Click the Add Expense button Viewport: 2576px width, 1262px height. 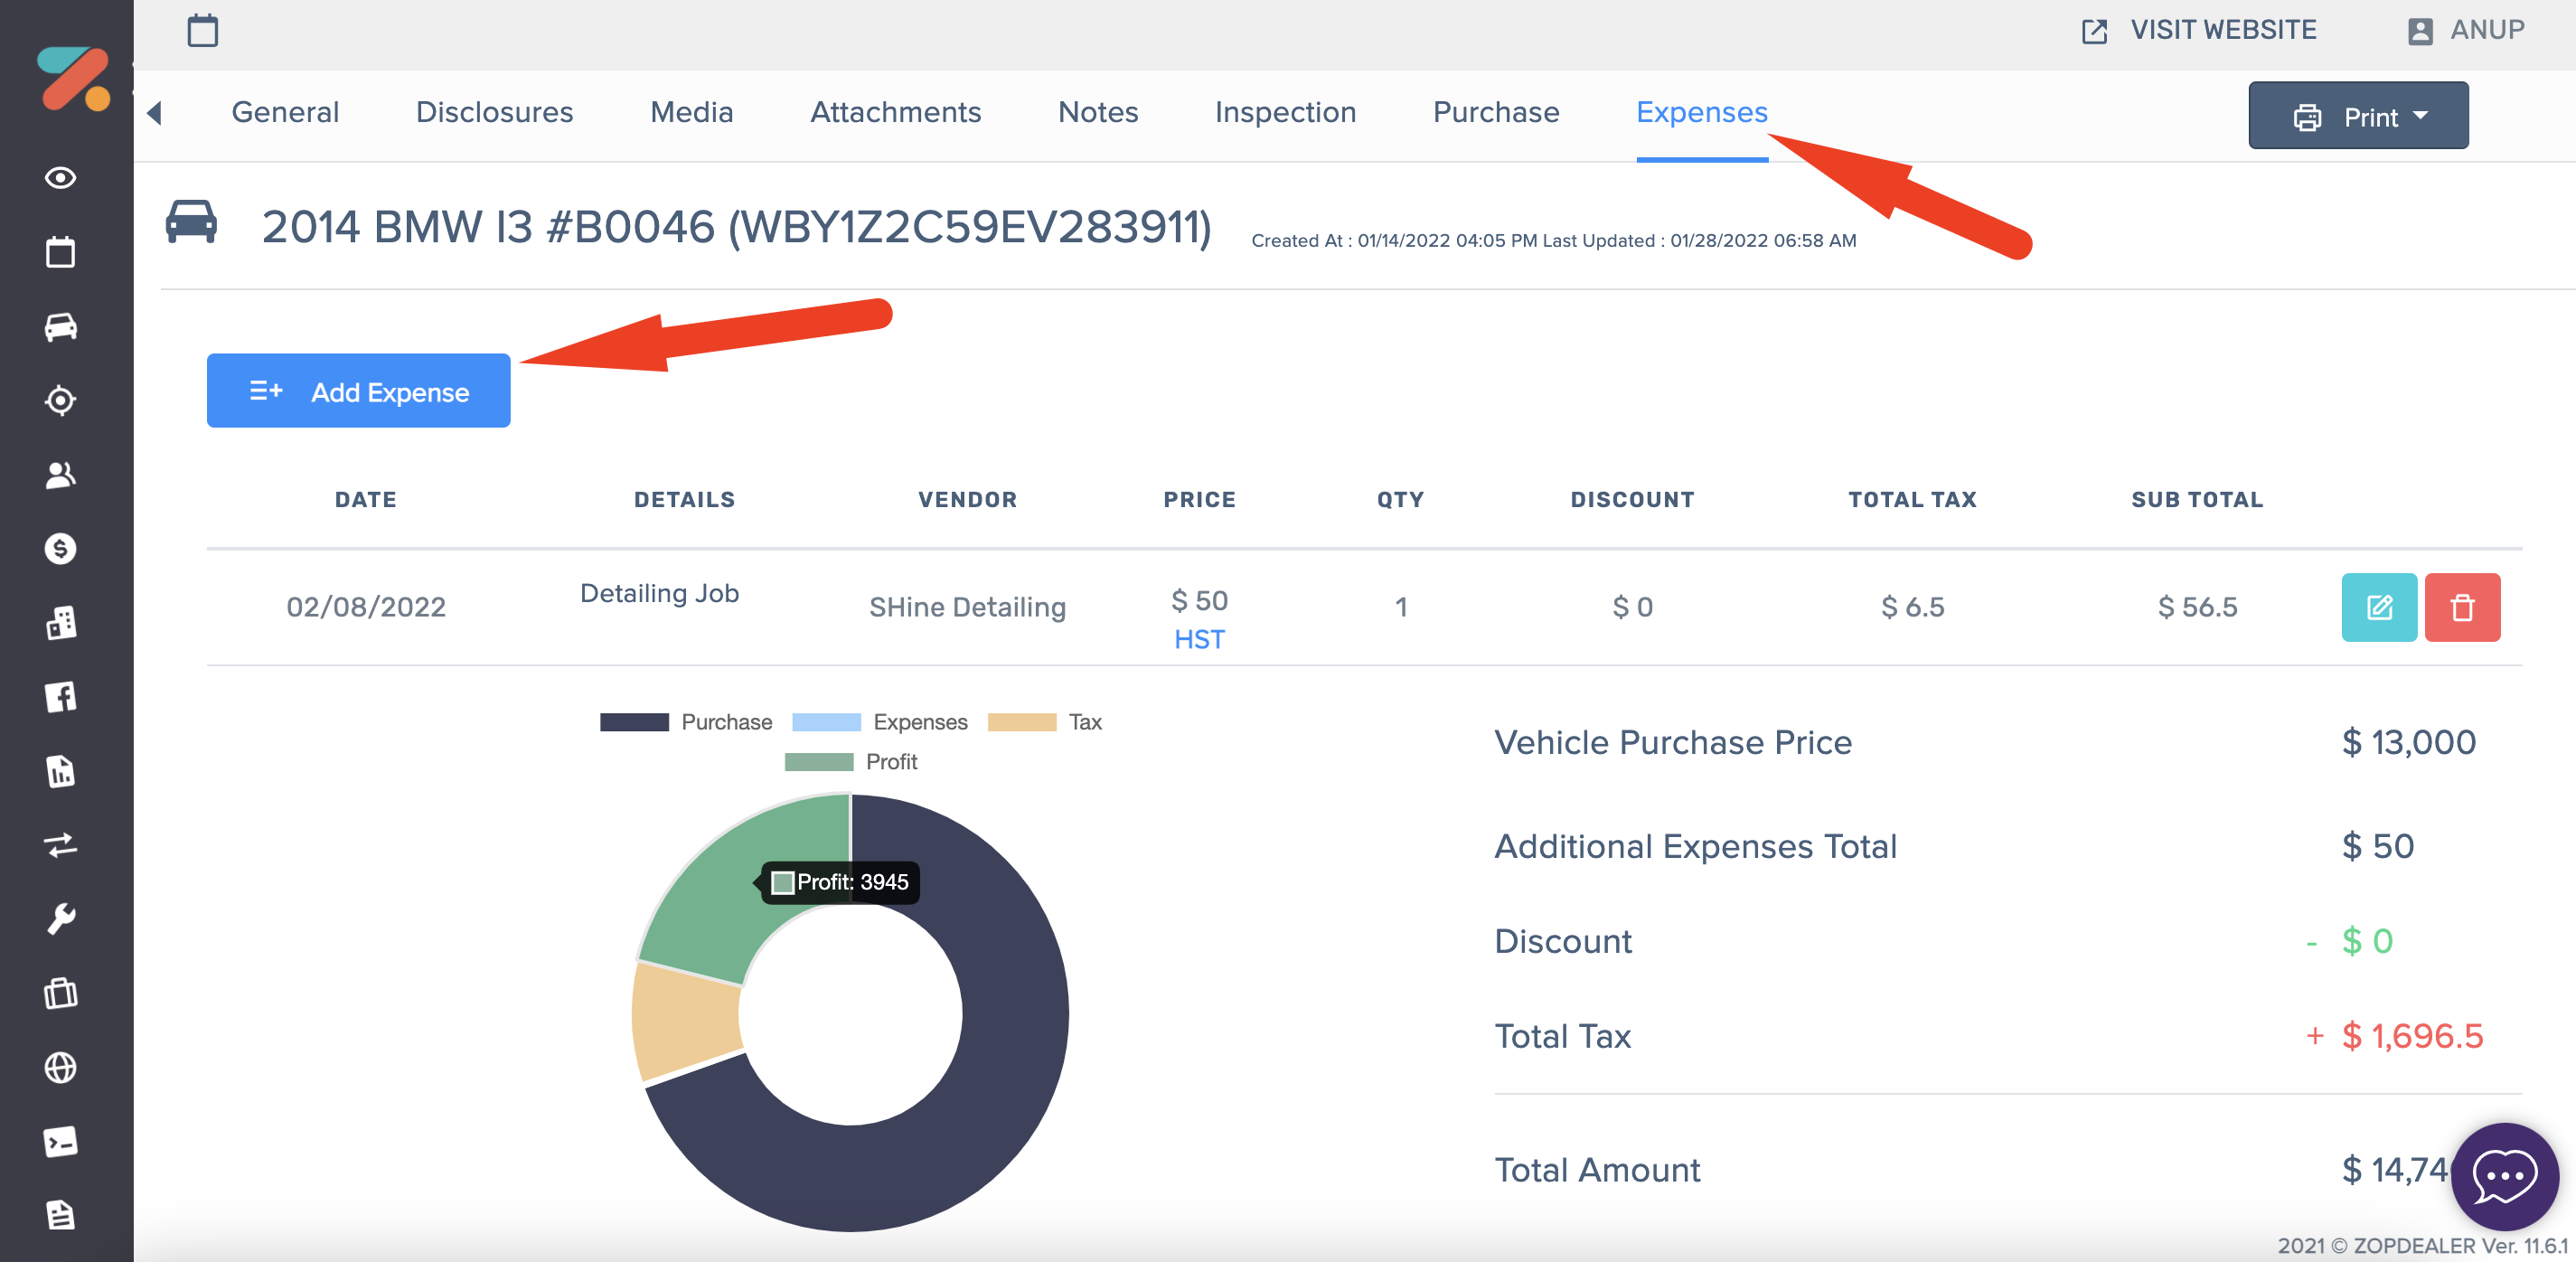[x=358, y=391]
